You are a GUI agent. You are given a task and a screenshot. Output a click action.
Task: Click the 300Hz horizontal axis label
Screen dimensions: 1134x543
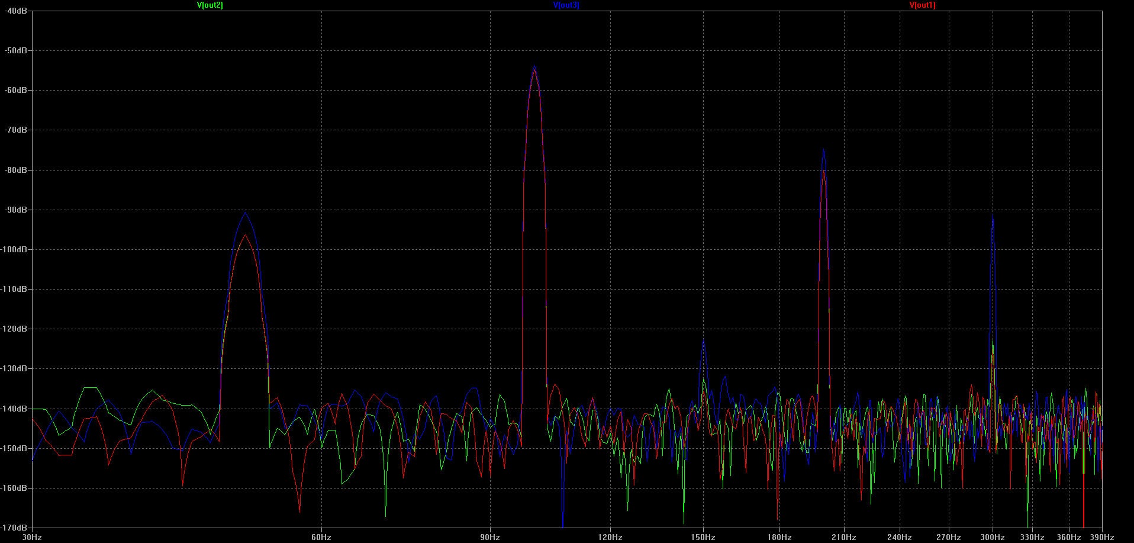[993, 537]
